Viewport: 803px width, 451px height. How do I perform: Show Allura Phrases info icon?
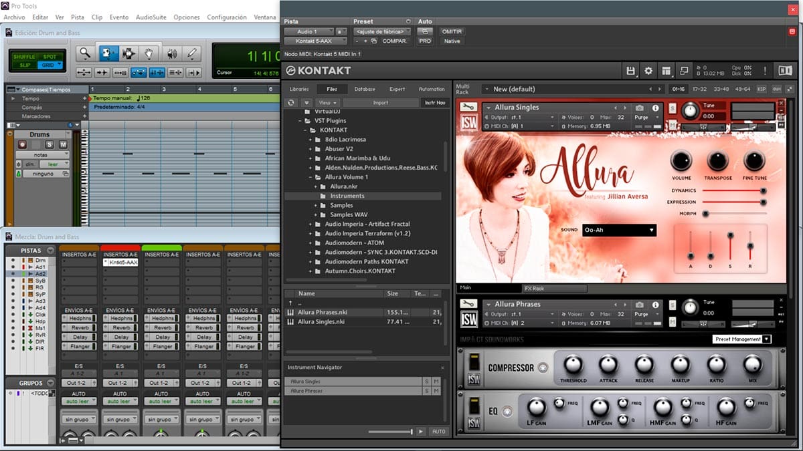coord(655,305)
